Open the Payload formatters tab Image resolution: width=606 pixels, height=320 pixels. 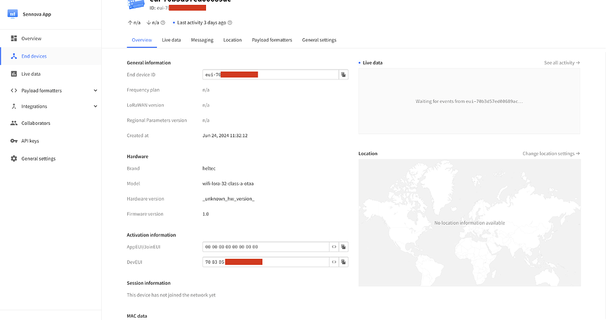tap(272, 40)
